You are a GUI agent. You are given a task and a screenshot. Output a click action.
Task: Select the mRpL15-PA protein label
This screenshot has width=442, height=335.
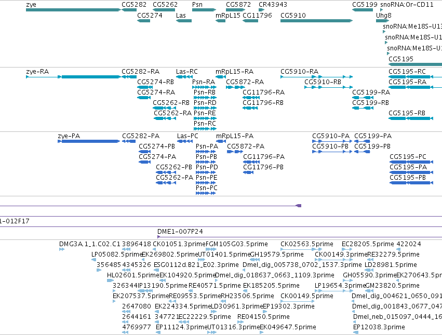tap(235, 136)
